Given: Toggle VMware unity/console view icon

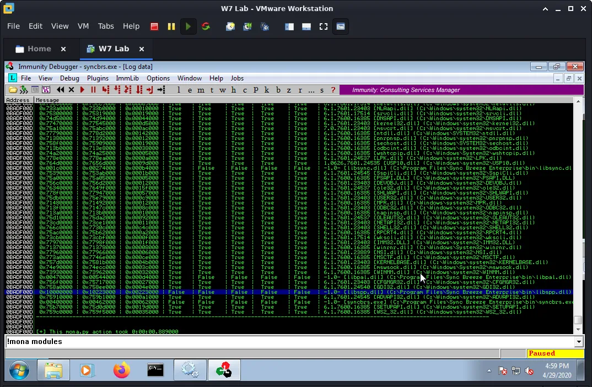Looking at the screenshot, I should pos(341,26).
